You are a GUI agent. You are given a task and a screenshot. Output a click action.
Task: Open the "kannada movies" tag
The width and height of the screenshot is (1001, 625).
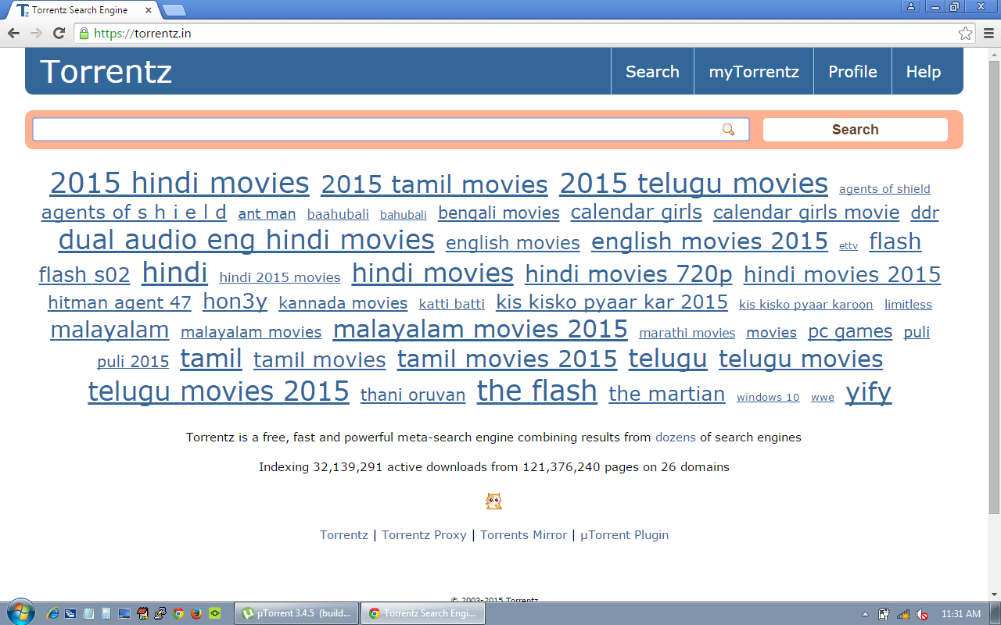click(343, 303)
